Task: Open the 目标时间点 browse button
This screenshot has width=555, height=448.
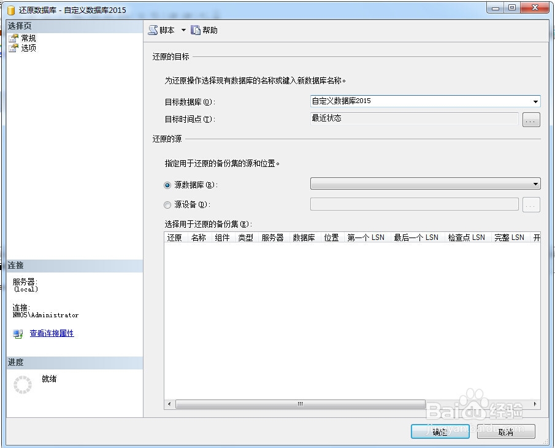Action: pyautogui.click(x=531, y=119)
